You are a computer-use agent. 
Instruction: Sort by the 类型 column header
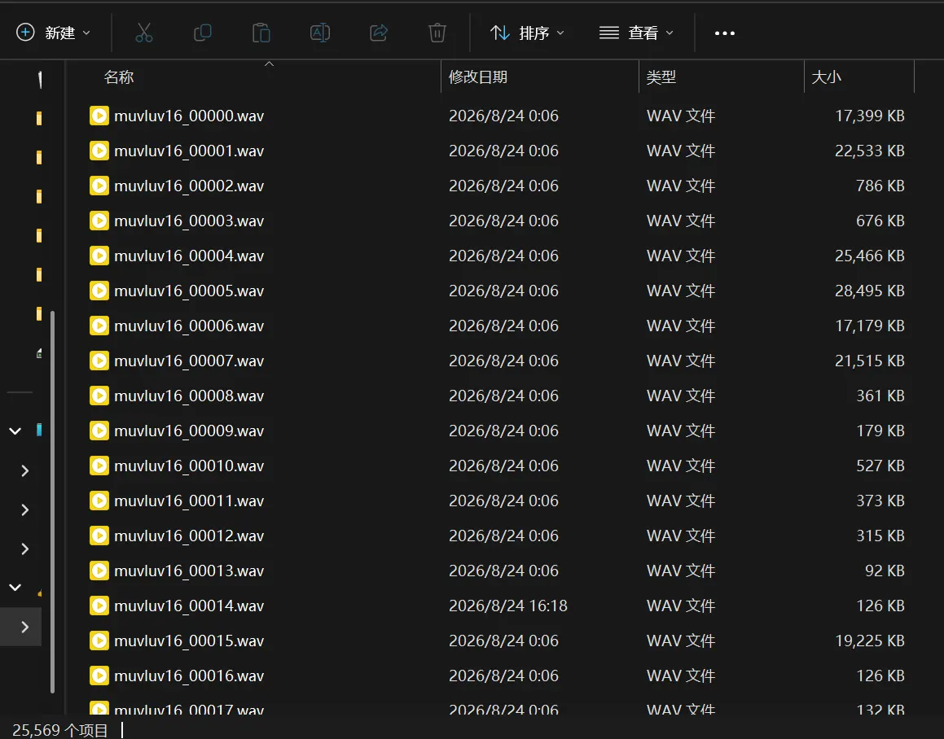[661, 77]
